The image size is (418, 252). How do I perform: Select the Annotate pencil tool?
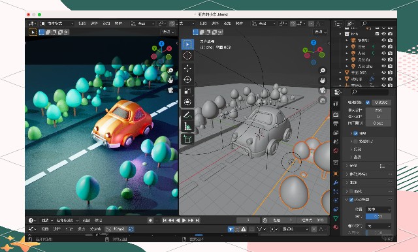187,115
